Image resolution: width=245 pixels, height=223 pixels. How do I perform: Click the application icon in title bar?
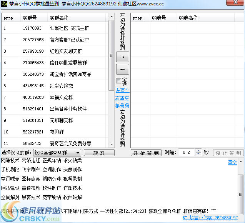point(4,4)
